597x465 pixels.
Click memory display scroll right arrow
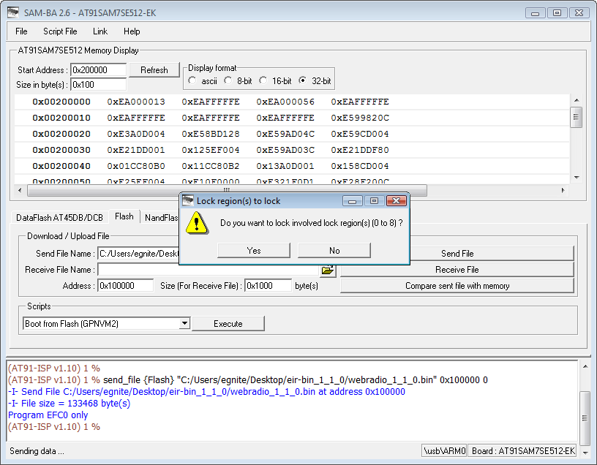[x=563, y=190]
